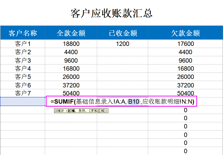Click the B10 reference in the formula
This screenshot has height=155, width=223.
pyautogui.click(x=134, y=102)
